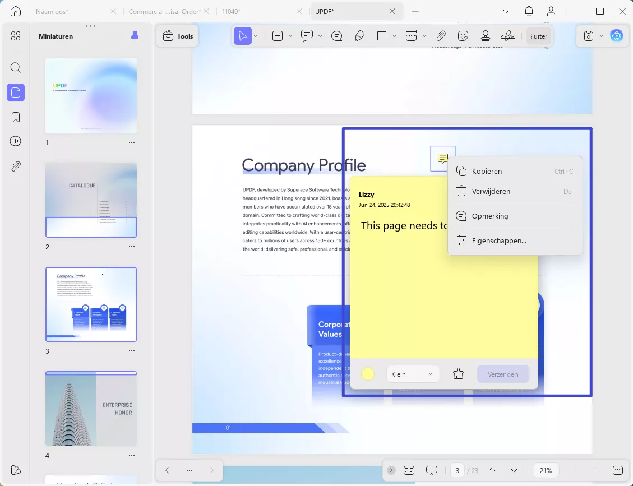633x486 pixels.
Task: Select Opmerking in the context menu
Action: tap(515, 216)
